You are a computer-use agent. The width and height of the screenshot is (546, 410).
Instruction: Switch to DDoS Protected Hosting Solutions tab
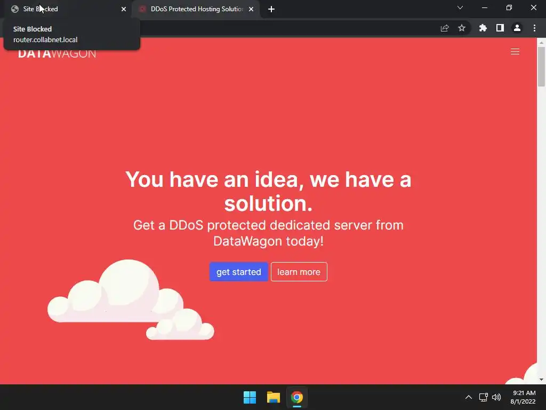point(195,9)
